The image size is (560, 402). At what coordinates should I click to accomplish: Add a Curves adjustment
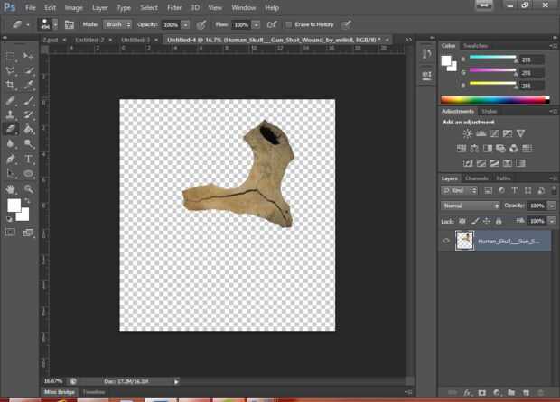(x=494, y=133)
